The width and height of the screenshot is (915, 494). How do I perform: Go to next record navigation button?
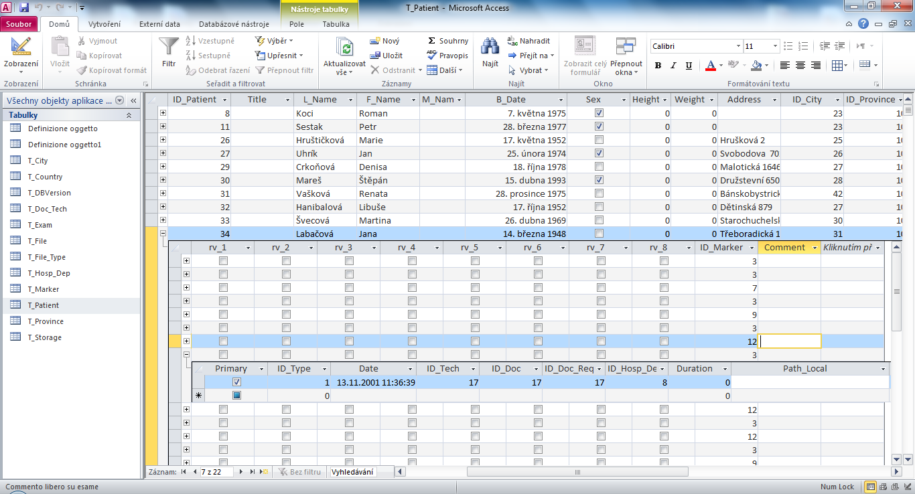click(x=242, y=472)
